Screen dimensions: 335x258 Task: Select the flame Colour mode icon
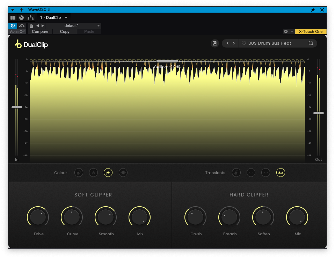point(93,172)
